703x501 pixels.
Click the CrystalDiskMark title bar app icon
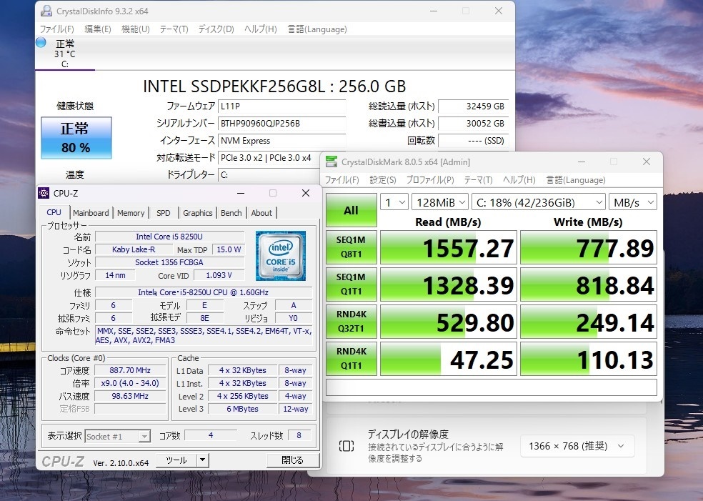331,162
